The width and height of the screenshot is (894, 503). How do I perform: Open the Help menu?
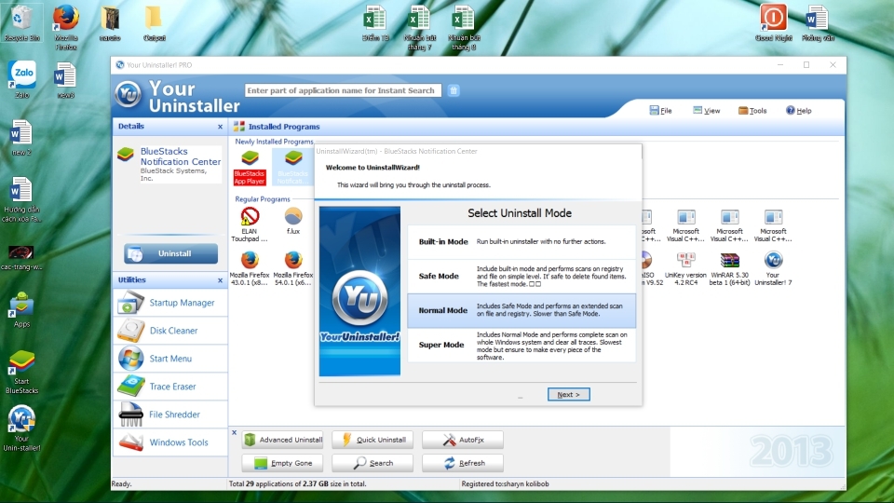799,111
